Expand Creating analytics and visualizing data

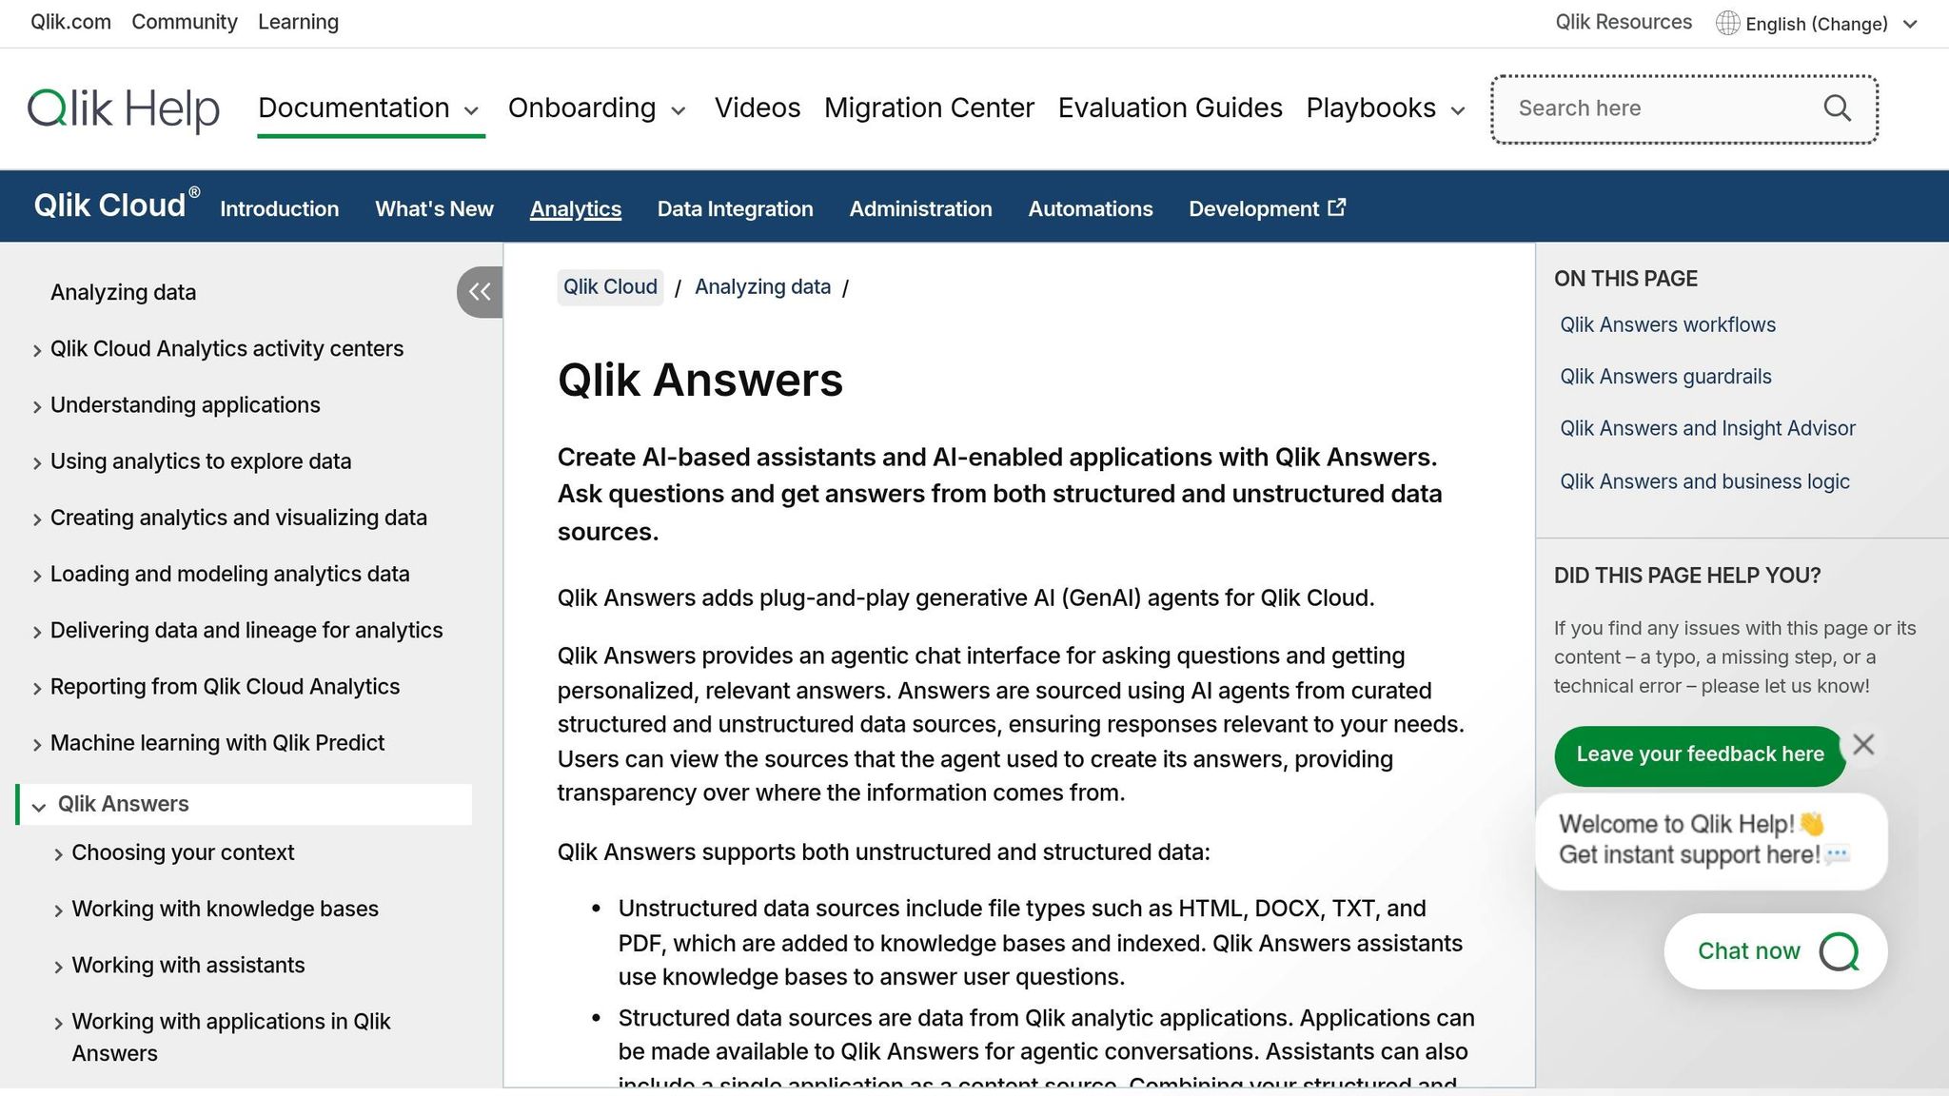coord(37,519)
